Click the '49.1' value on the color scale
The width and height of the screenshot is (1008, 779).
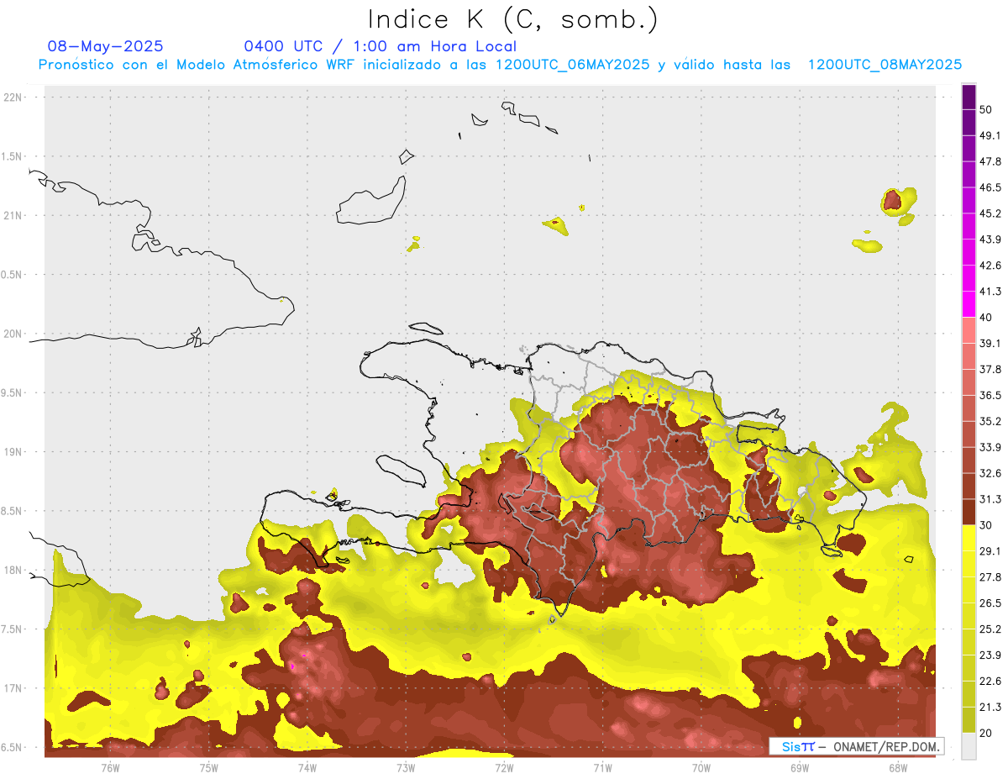point(990,135)
